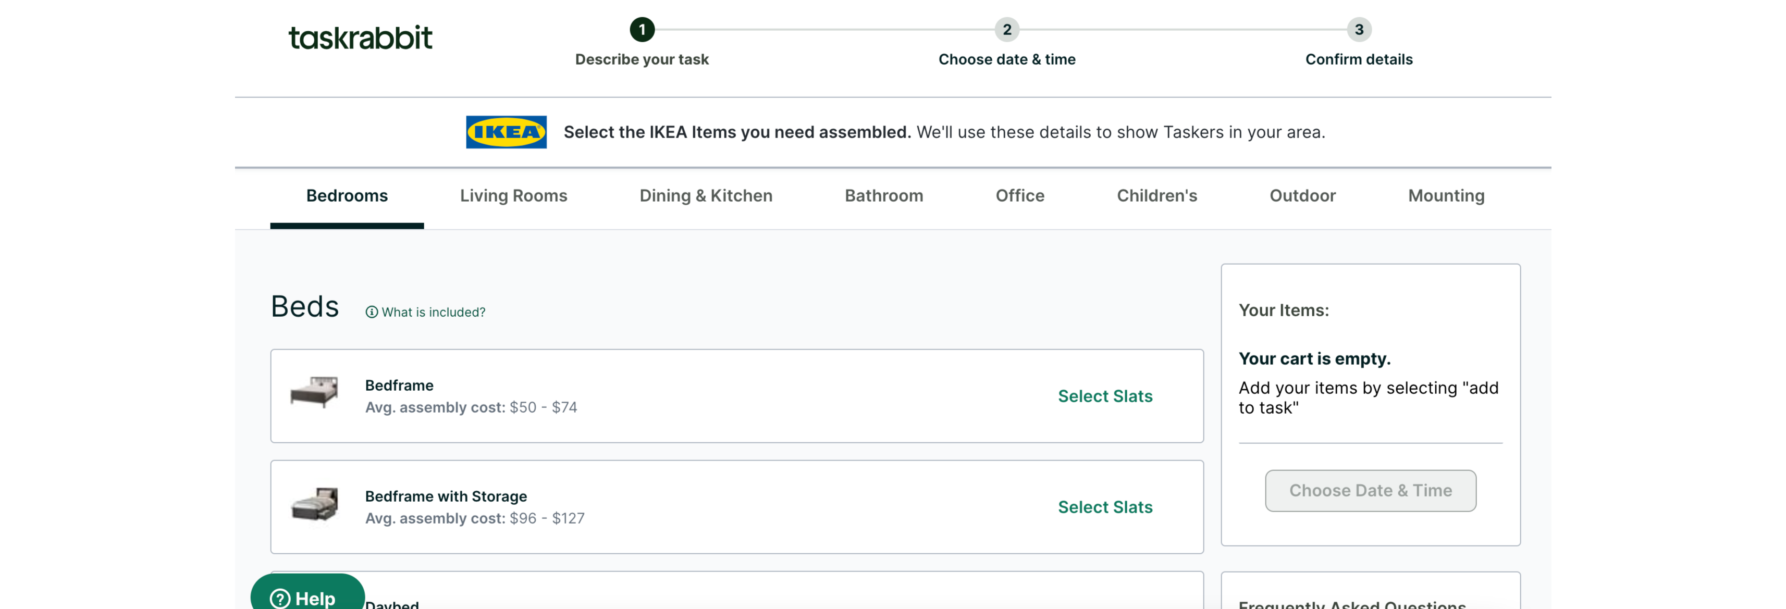The image size is (1786, 609).
Task: Click the $96 - $127 assembly cost text
Action: (547, 518)
